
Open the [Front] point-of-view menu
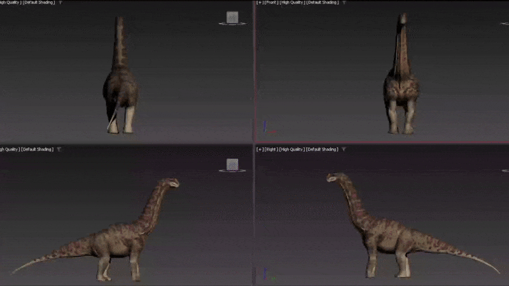271,3
